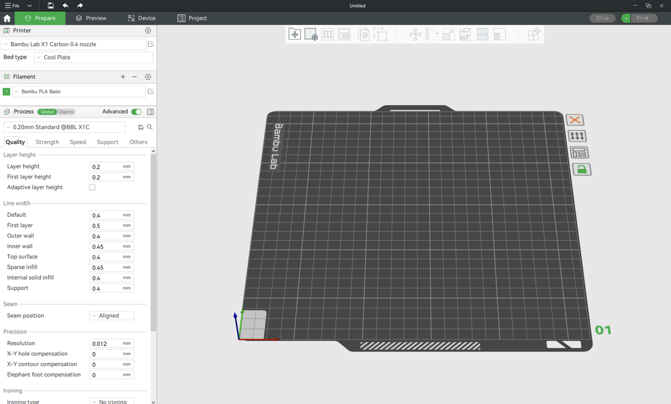
Task: Switch process scope to Objects
Action: point(65,112)
